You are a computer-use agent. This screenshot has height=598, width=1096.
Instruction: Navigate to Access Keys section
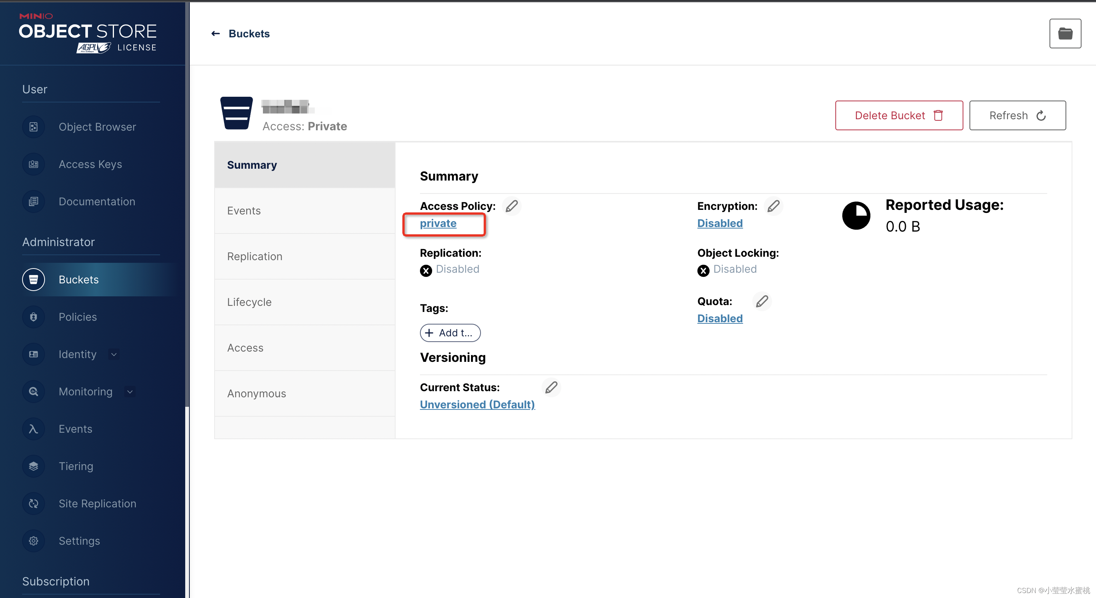click(x=91, y=163)
